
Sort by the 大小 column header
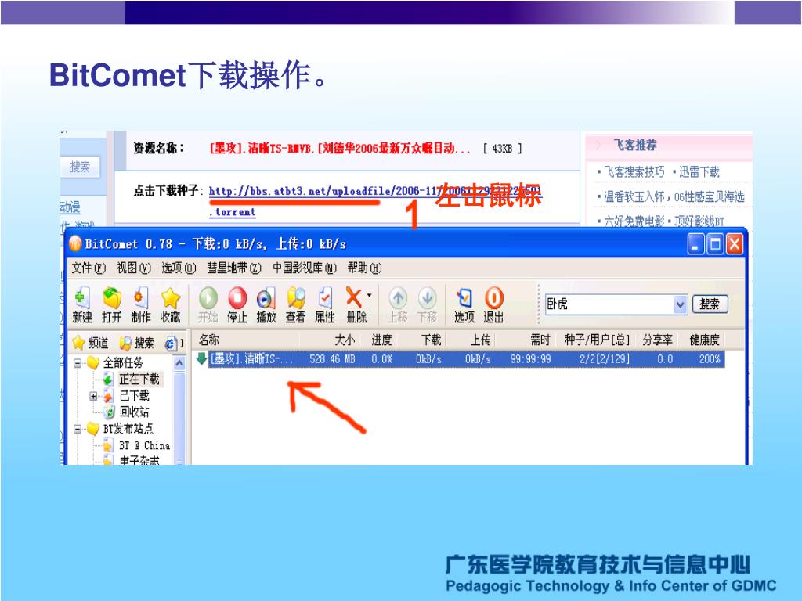coord(329,340)
